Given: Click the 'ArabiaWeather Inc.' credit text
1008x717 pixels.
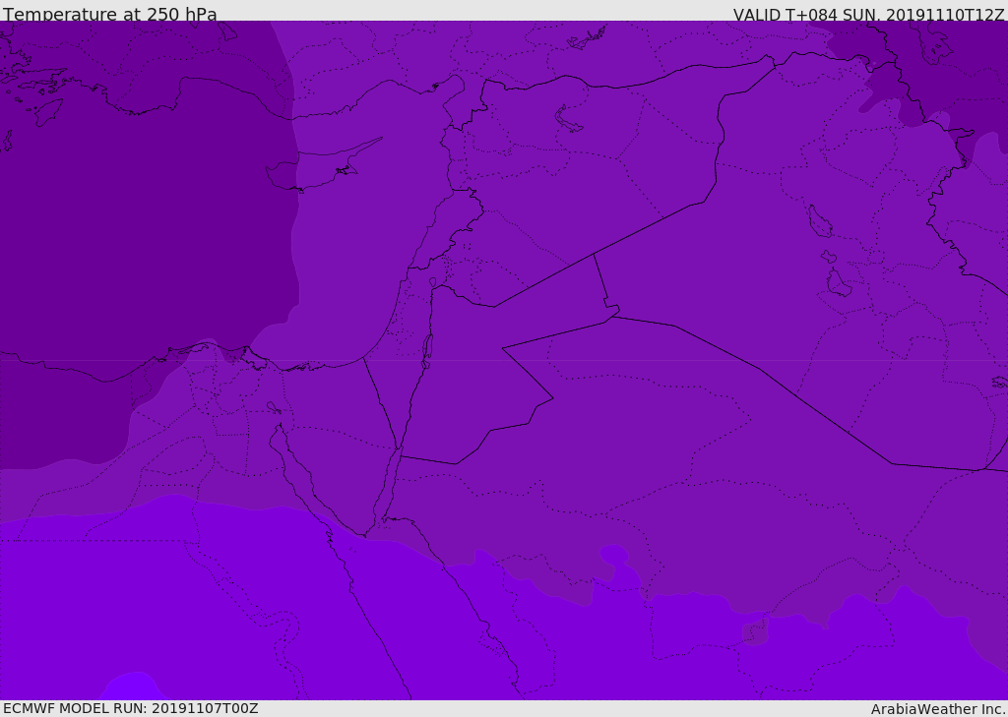Looking at the screenshot, I should tap(938, 709).
